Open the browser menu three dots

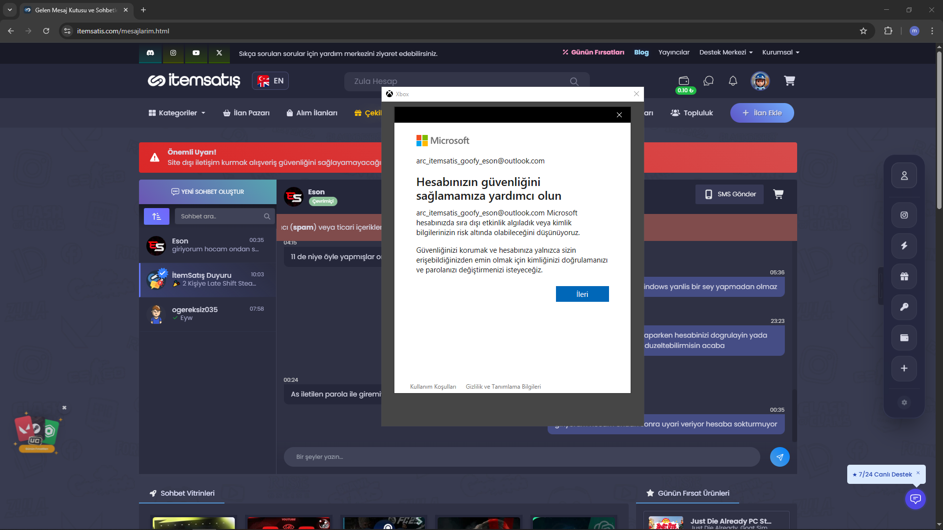pos(932,31)
